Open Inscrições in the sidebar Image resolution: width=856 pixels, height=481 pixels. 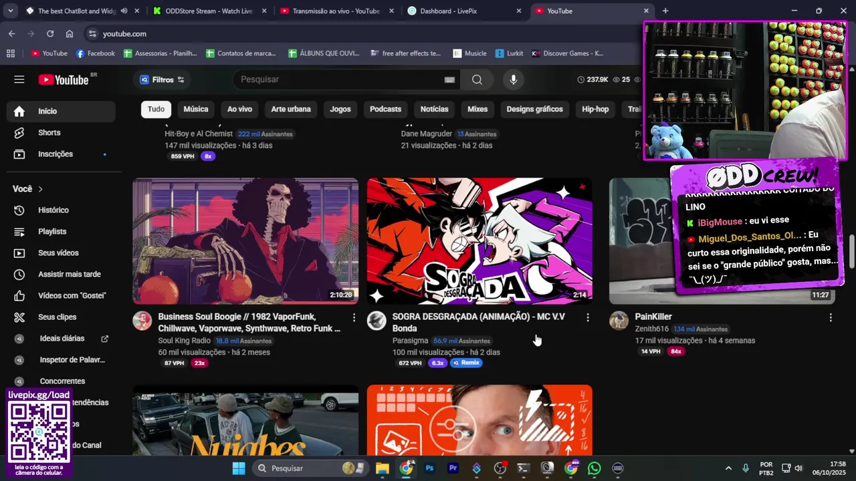pos(61,154)
